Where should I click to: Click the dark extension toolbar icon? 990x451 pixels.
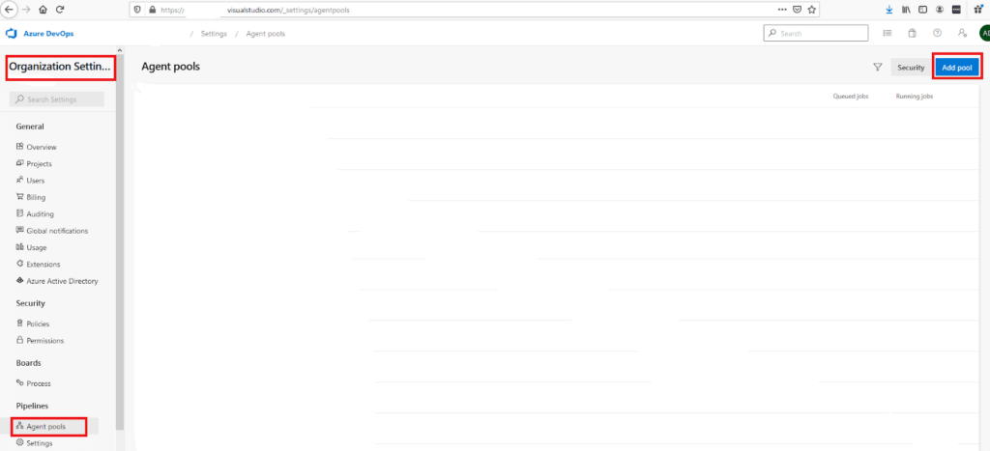(x=956, y=10)
